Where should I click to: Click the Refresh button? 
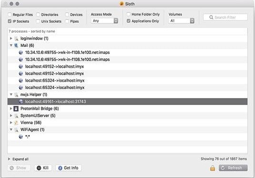(233, 168)
